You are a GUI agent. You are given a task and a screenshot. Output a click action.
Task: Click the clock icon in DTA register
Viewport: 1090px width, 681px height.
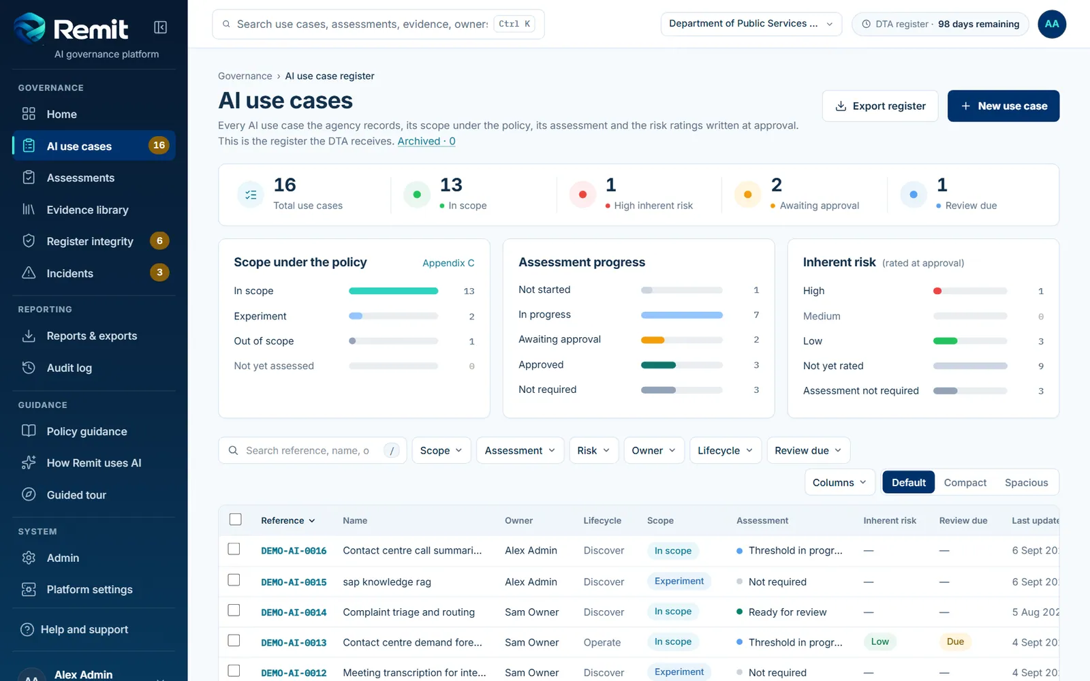(866, 24)
